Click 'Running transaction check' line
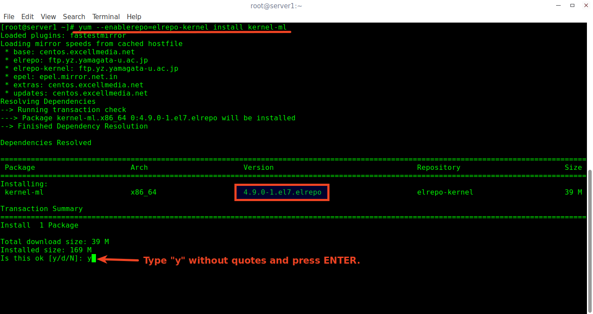Viewport: 593px width, 314px height. [x=63, y=110]
